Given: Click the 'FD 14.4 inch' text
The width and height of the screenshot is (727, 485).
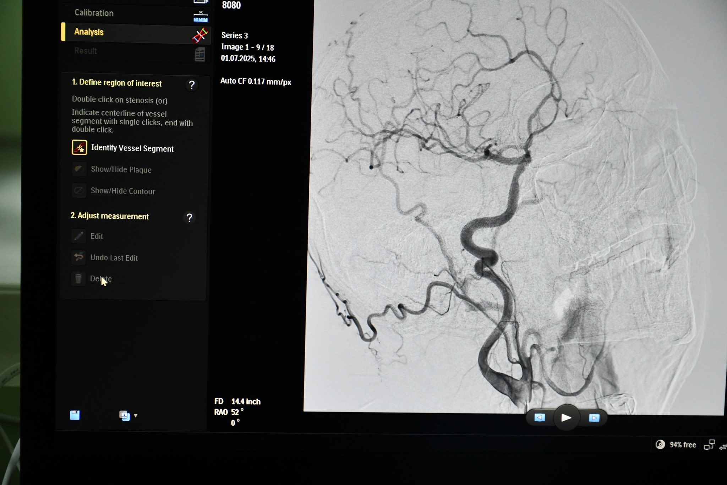Looking at the screenshot, I should coord(237,402).
